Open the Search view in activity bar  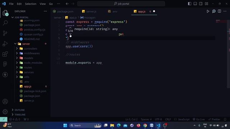point(5,23)
